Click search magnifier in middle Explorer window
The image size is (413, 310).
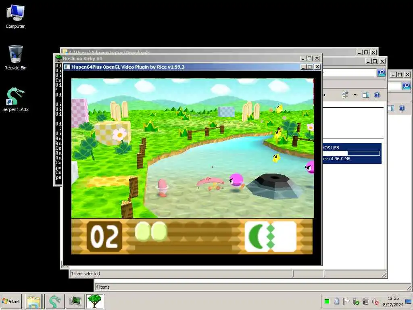(381, 73)
